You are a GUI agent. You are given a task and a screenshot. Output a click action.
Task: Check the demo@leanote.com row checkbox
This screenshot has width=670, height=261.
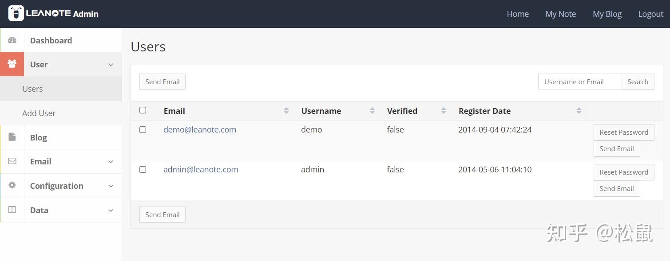pos(143,129)
